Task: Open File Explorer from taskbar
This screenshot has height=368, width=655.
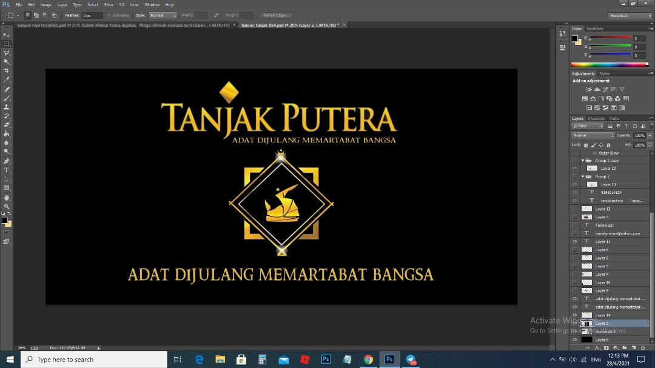Action: (220, 360)
